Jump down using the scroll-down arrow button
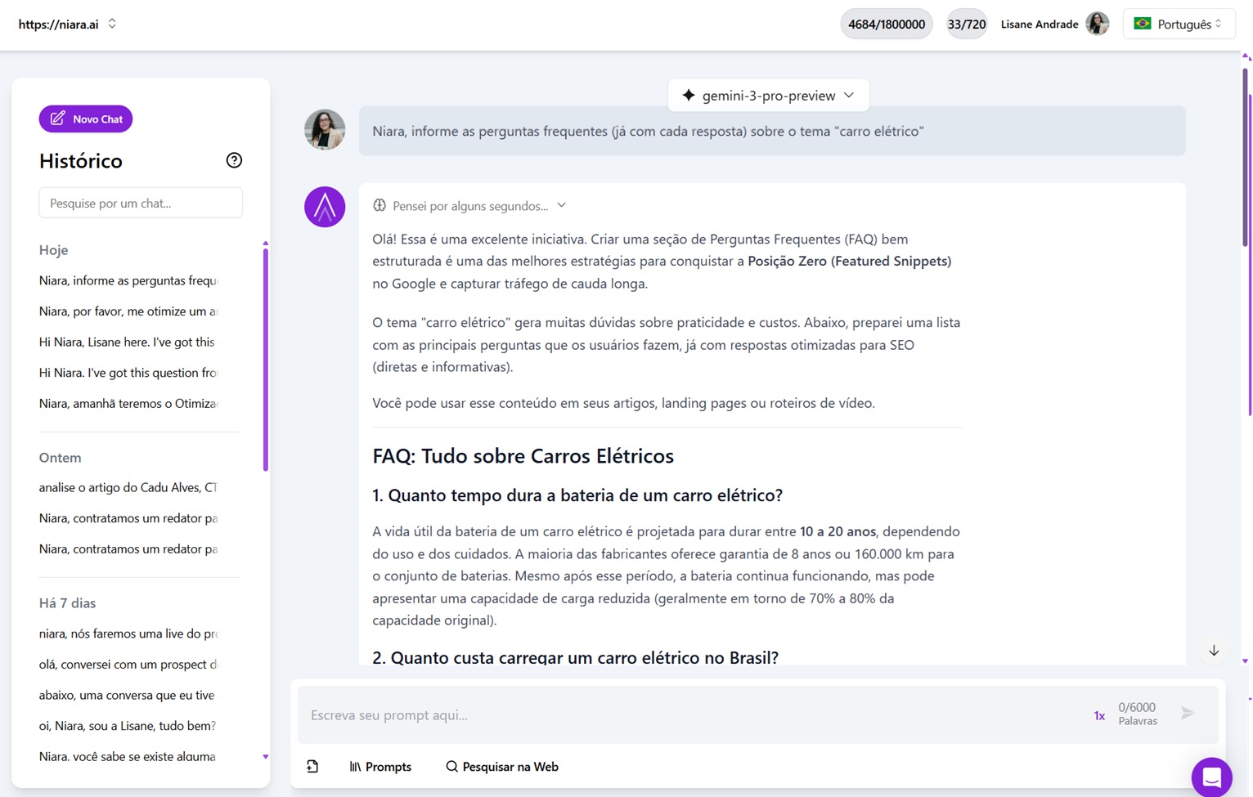 pos(1214,651)
